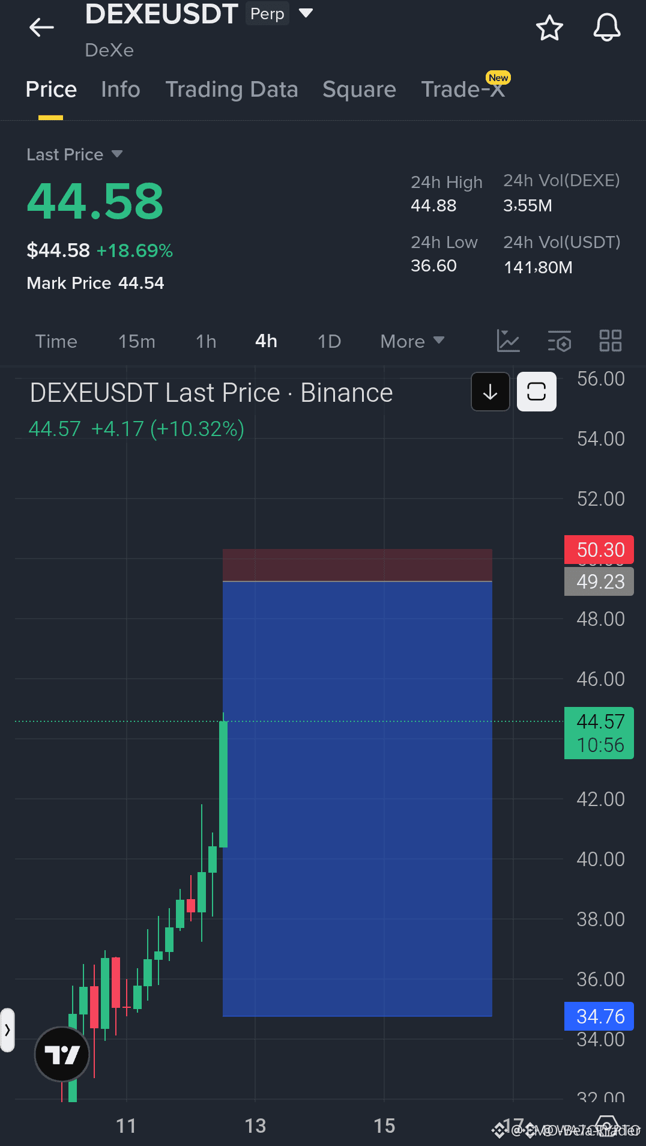Open the Trading Data tab
The height and width of the screenshot is (1146, 646).
pos(232,89)
